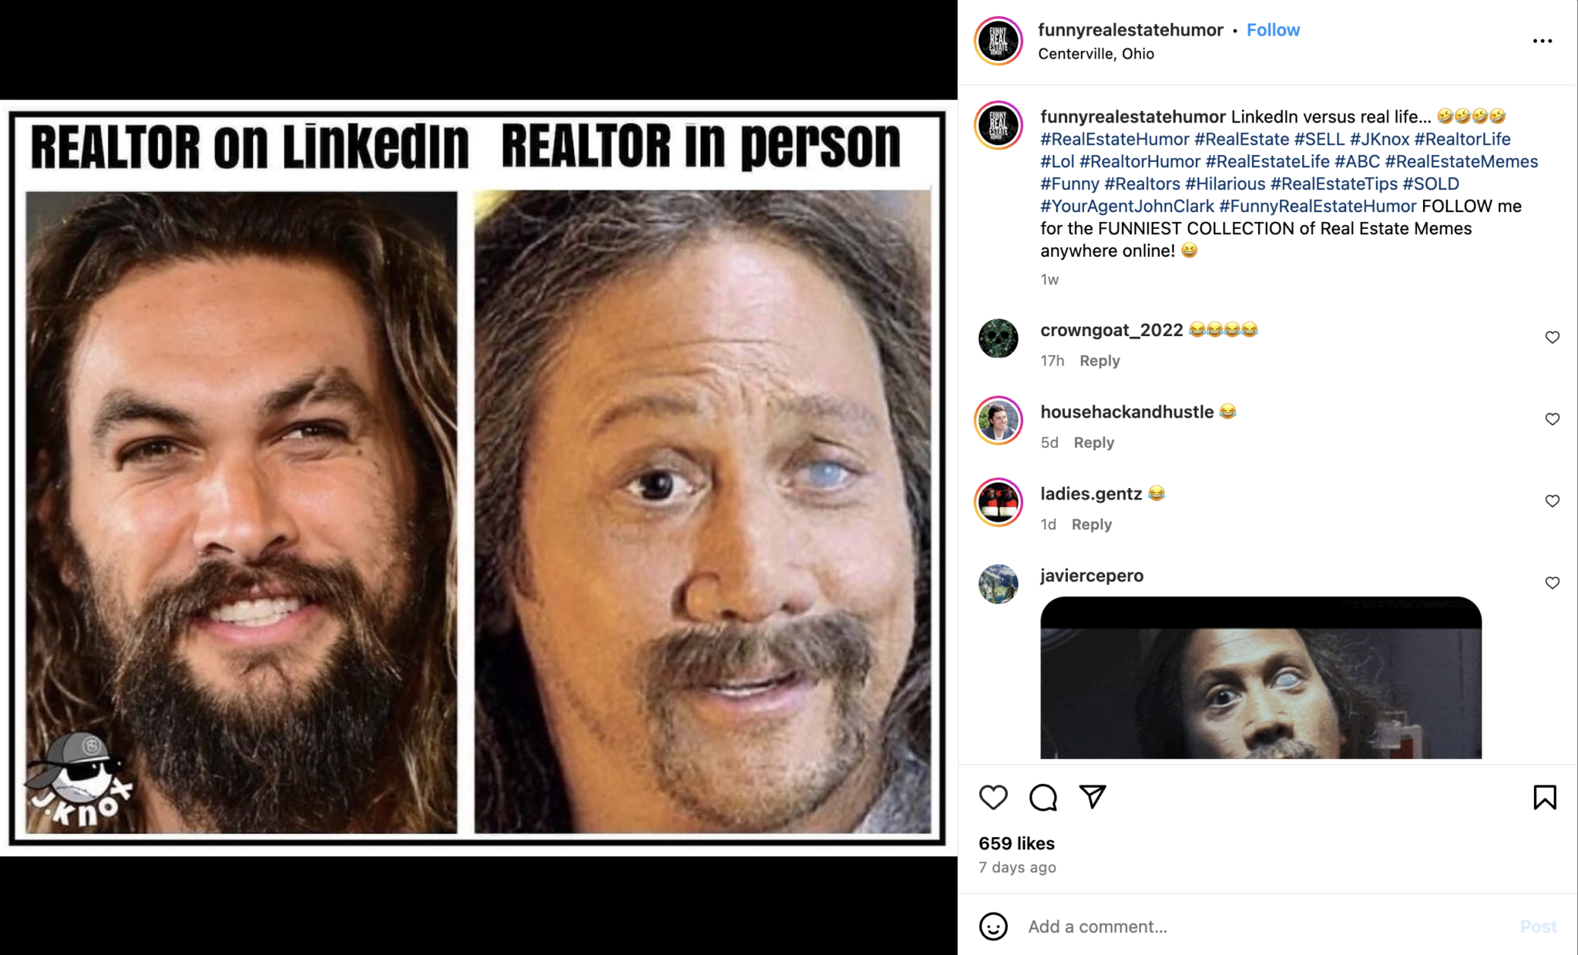Like the post using the heart icon

point(994,798)
